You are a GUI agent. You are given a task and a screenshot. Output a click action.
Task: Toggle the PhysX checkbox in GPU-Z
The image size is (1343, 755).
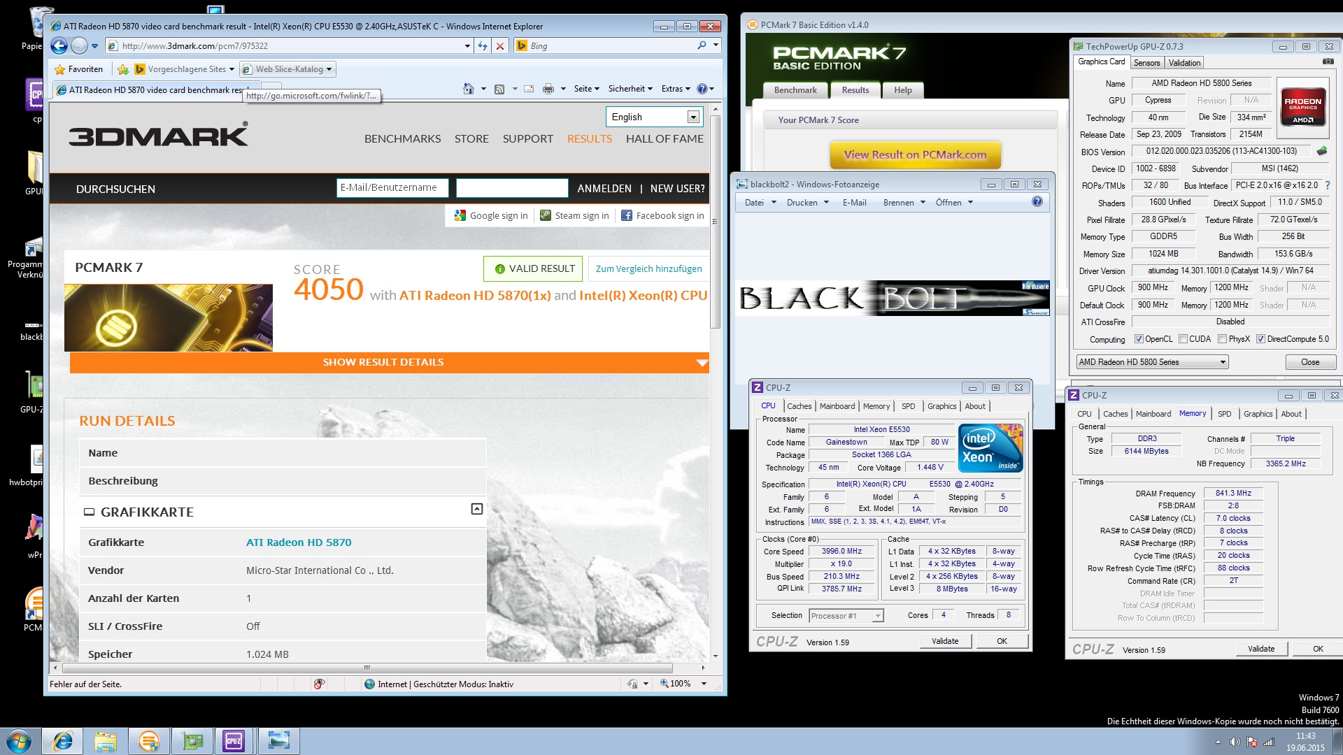[x=1222, y=339]
